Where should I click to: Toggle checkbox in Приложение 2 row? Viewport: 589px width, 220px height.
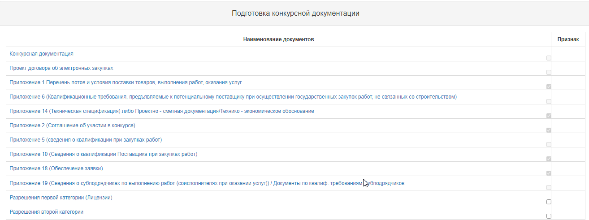point(549,130)
